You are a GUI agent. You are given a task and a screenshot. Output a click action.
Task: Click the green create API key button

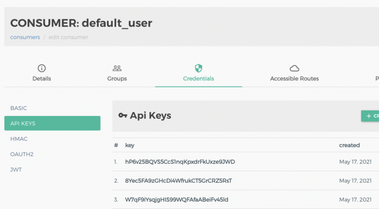[372, 116]
